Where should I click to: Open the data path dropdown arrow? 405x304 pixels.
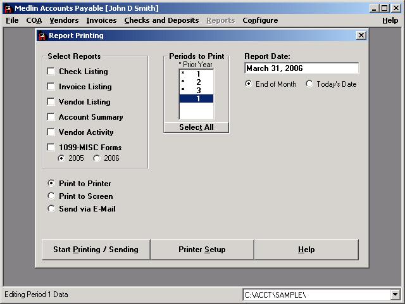coord(395,294)
